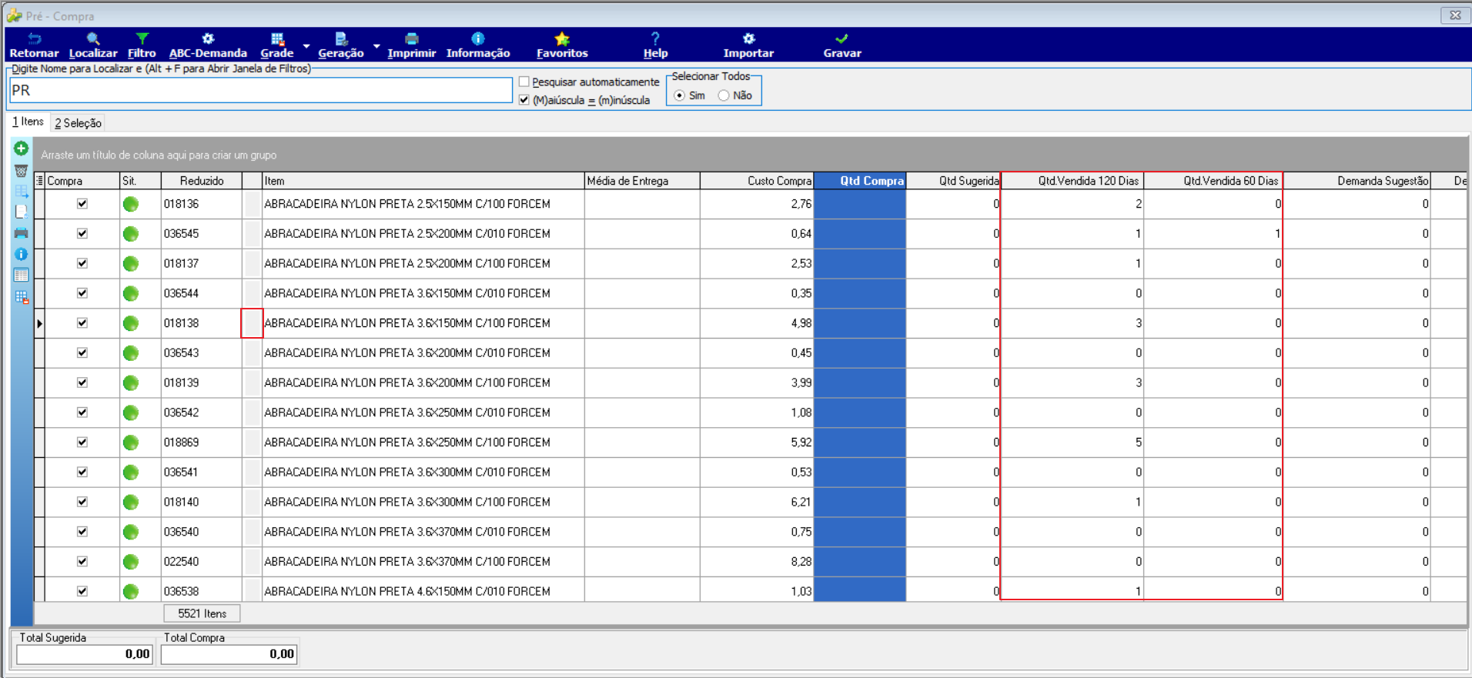Uncheck Compra checkbox for item 022540
The image size is (1472, 678).
pyautogui.click(x=82, y=561)
